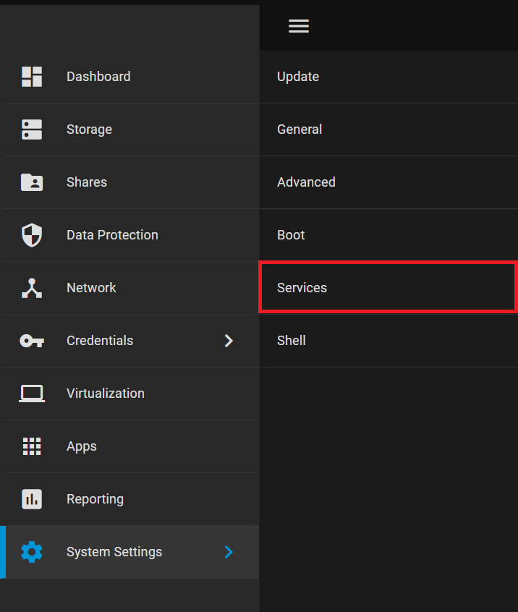This screenshot has height=612, width=518.
Task: Click the Shares folder icon
Action: click(x=32, y=182)
